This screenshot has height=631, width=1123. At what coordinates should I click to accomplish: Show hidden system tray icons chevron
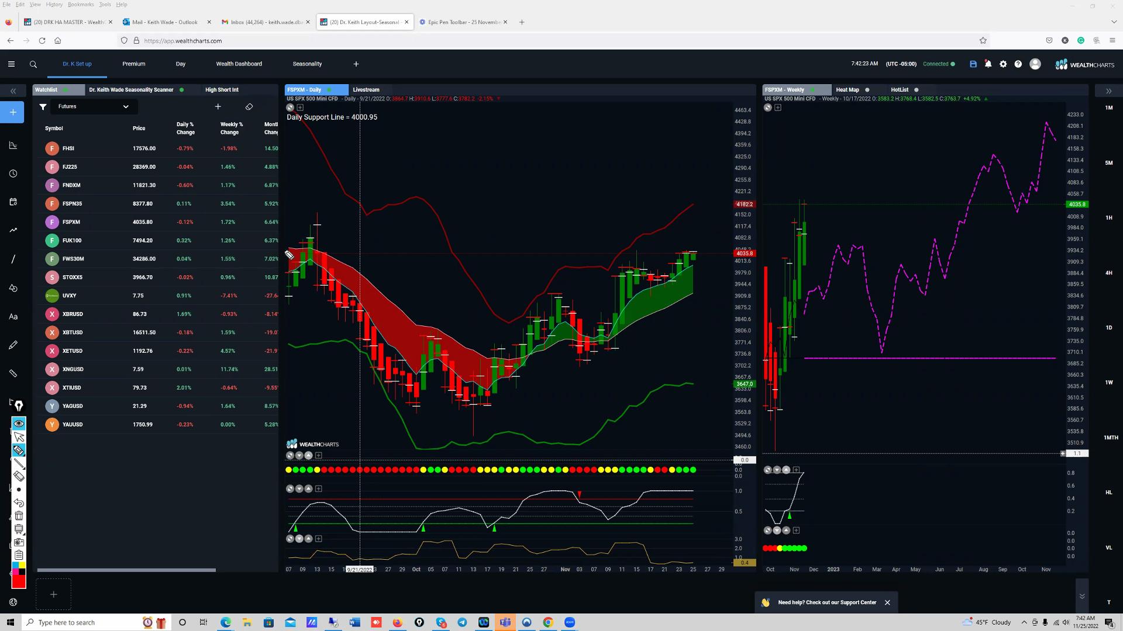(1024, 622)
